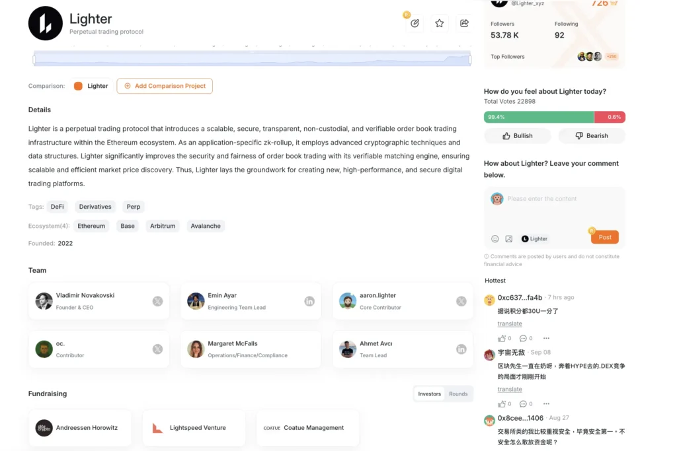
Task: Translate the 宇宙无敌 comment
Action: [x=510, y=390]
